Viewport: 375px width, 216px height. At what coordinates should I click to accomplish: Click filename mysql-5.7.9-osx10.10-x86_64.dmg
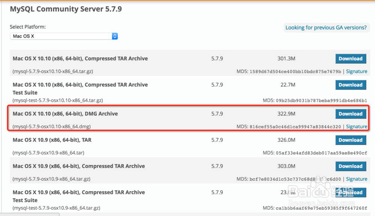[x=51, y=126]
